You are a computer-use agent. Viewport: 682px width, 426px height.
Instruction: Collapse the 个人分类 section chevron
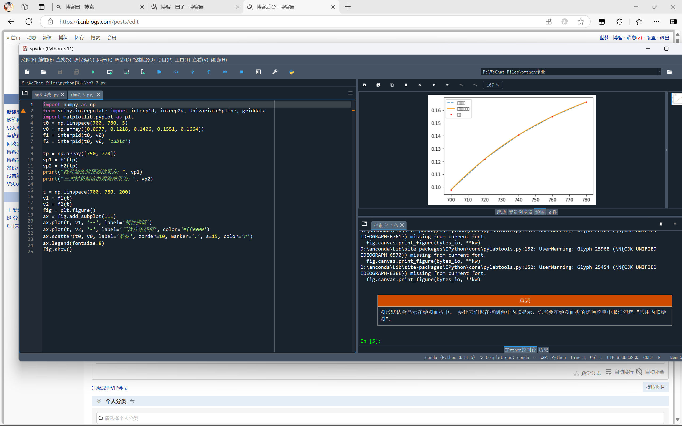pyautogui.click(x=99, y=401)
